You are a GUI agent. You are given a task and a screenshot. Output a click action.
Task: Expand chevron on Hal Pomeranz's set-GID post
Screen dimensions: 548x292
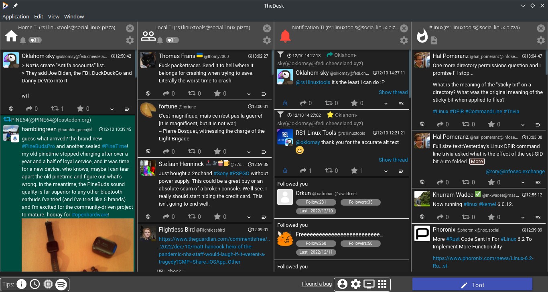(523, 182)
